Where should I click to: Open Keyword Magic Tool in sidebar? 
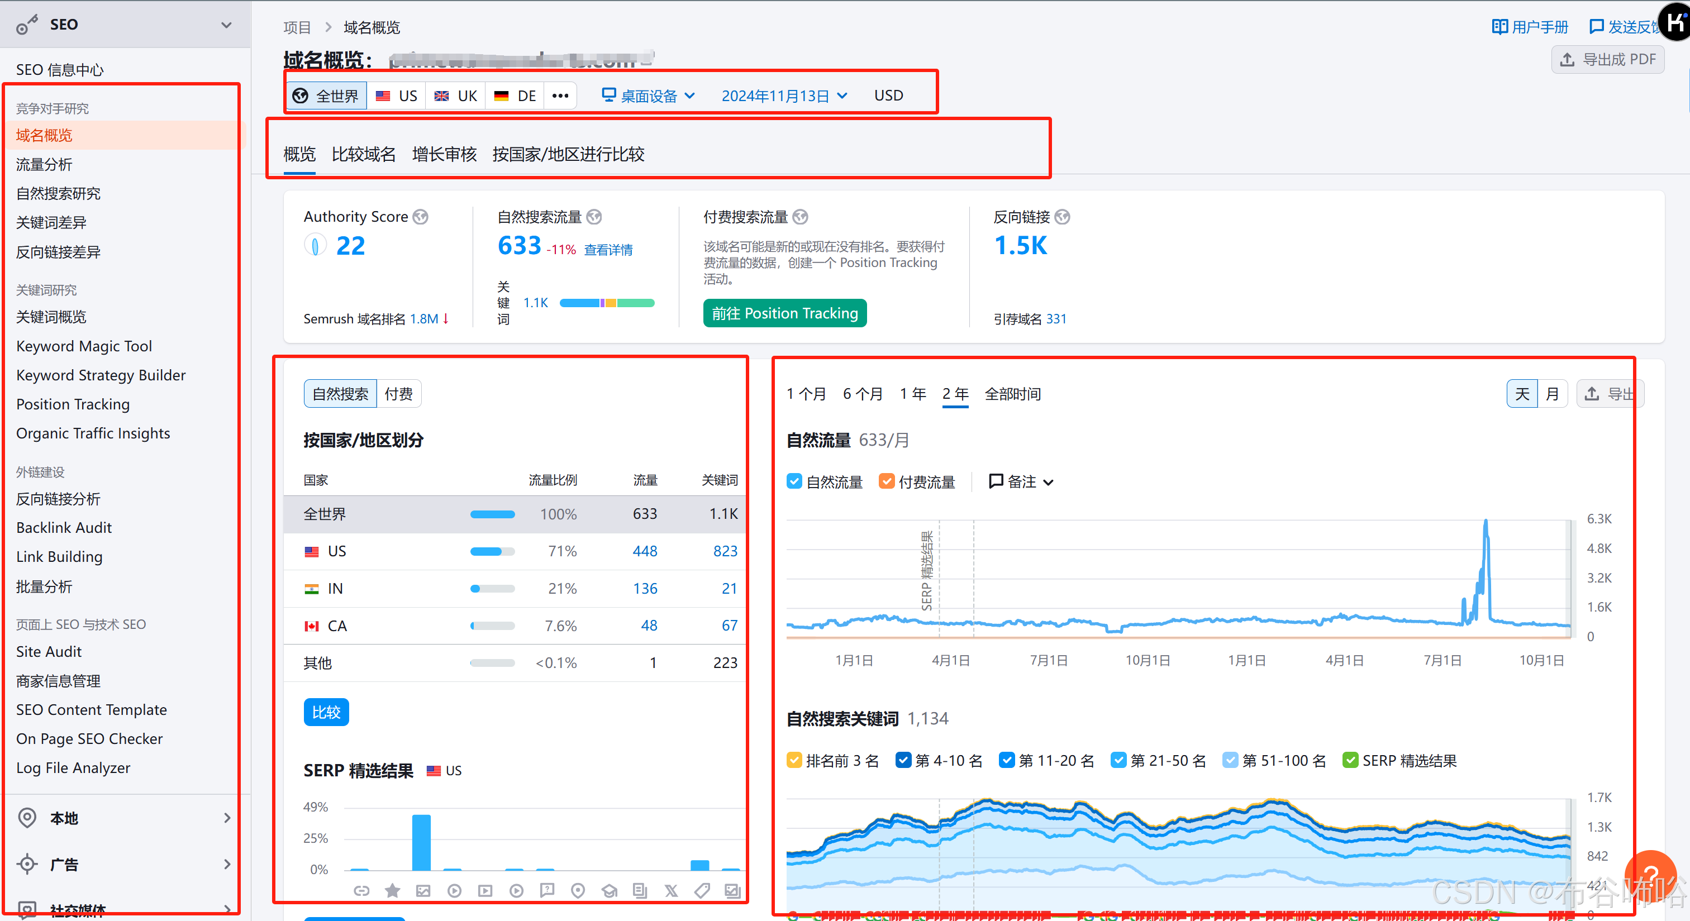point(84,346)
